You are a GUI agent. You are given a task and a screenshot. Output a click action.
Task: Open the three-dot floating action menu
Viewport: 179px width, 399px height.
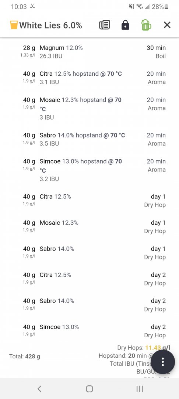click(x=163, y=362)
